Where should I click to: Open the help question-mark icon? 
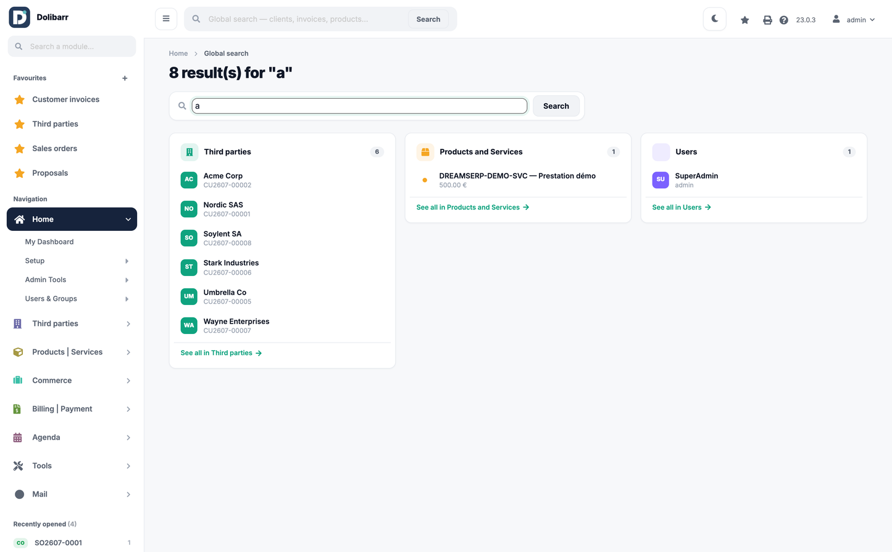[x=783, y=20]
